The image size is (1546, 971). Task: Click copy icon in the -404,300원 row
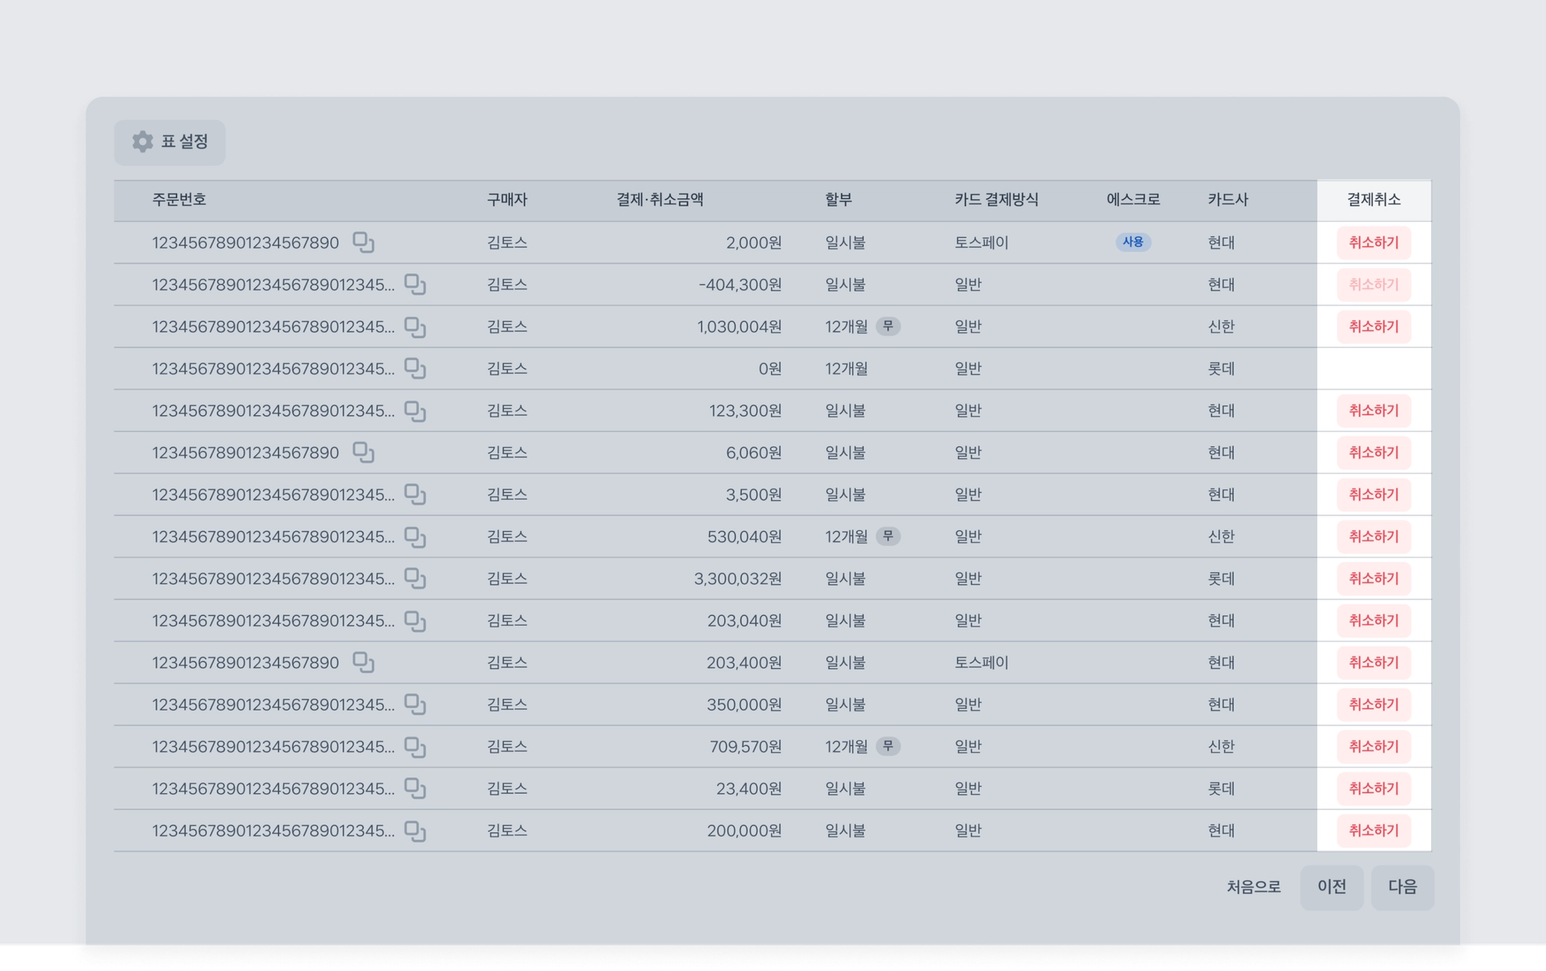(414, 285)
